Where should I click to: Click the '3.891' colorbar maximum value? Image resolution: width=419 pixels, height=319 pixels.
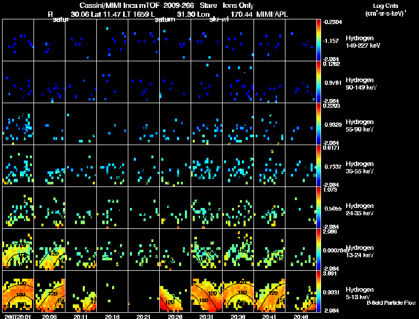point(330,273)
